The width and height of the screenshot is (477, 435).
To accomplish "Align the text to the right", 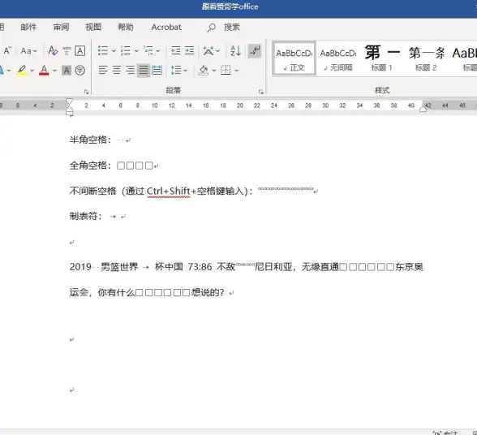I will click(x=130, y=71).
